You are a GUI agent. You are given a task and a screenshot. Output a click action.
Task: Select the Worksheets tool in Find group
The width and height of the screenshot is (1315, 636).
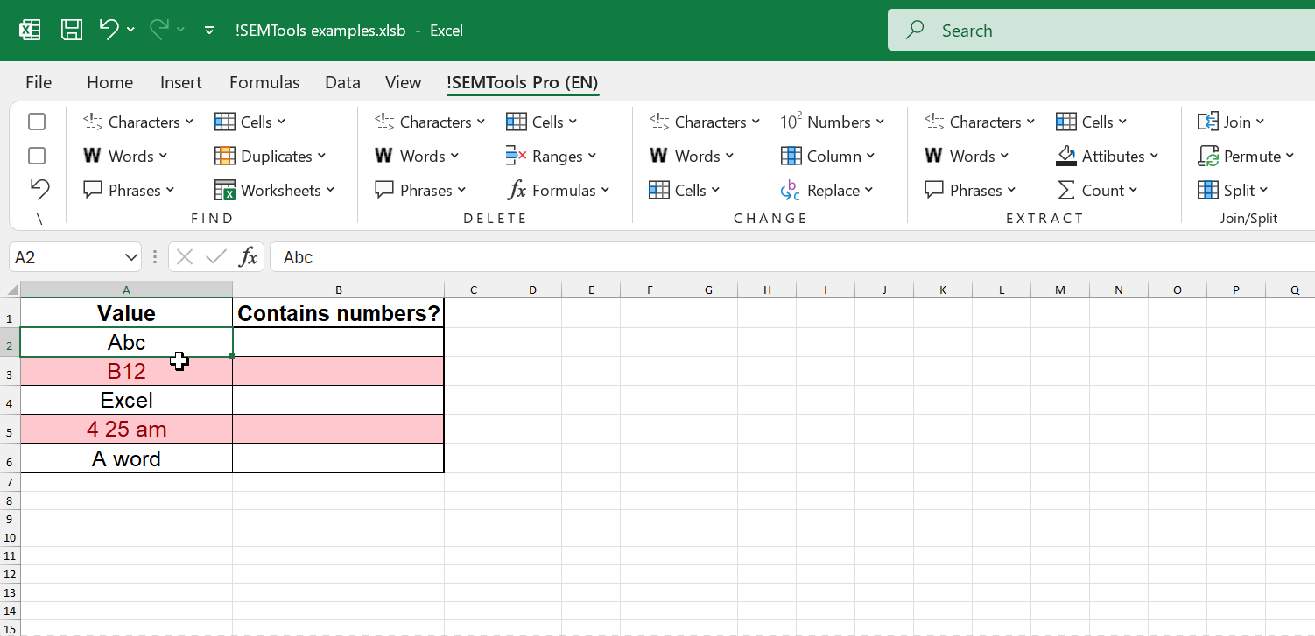point(276,190)
